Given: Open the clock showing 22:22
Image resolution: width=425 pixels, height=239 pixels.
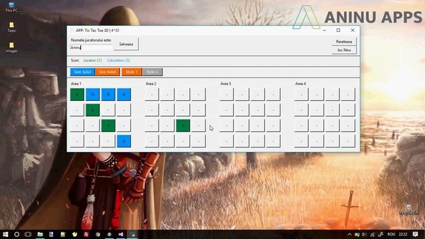Looking at the screenshot, I should (403, 234).
